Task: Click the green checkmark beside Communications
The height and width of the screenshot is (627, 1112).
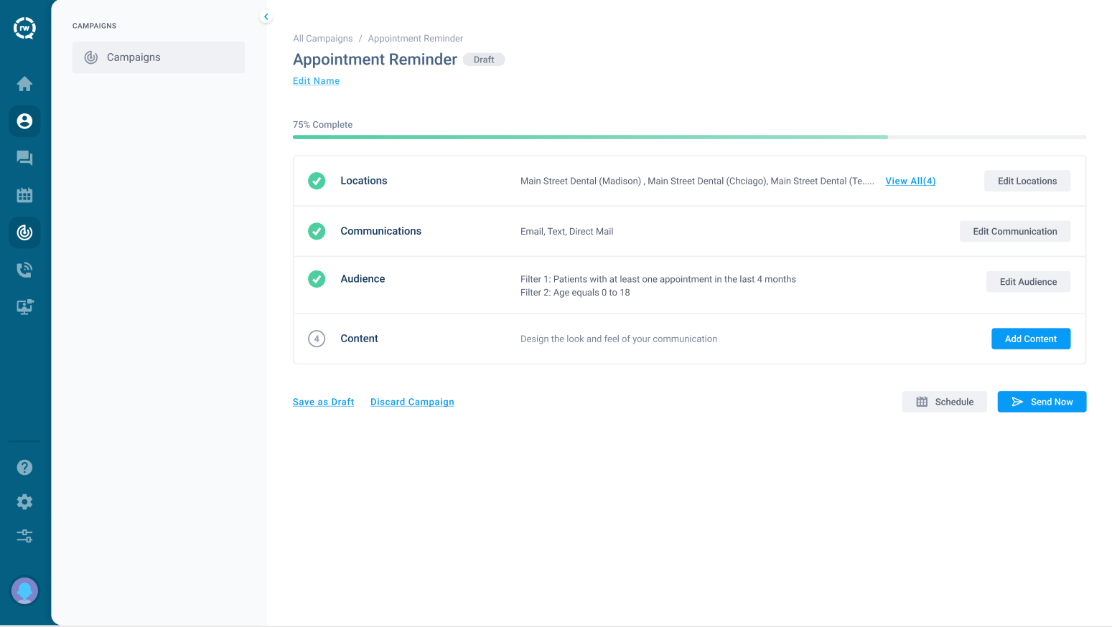Action: point(317,231)
